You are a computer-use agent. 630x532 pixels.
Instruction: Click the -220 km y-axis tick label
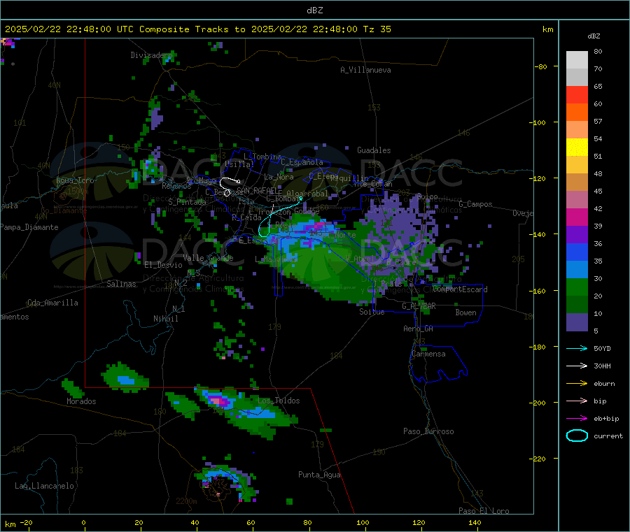538,459
